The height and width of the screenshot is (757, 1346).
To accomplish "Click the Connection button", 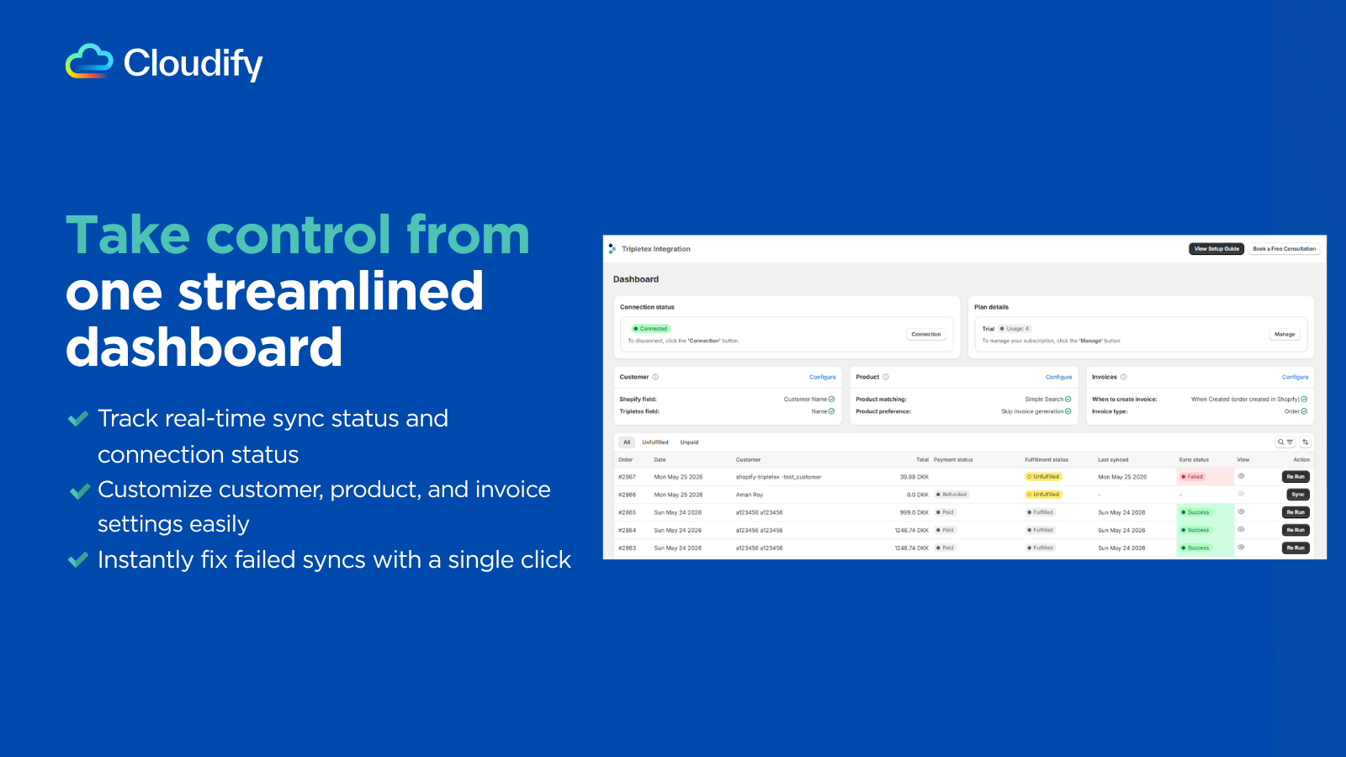I will pos(926,335).
